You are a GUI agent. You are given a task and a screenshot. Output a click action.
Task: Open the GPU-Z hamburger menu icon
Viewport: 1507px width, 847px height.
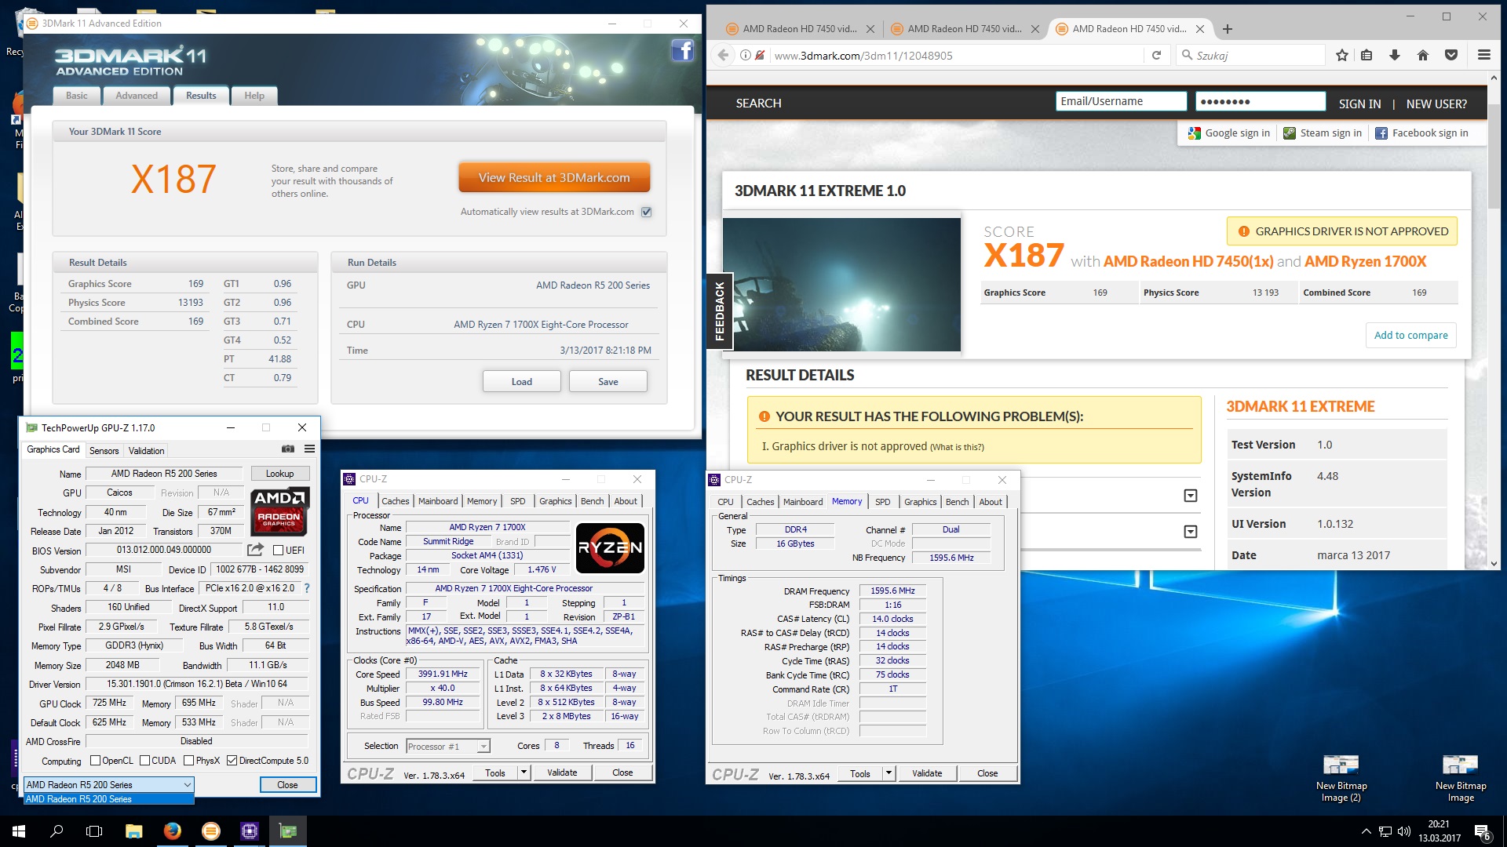point(310,449)
